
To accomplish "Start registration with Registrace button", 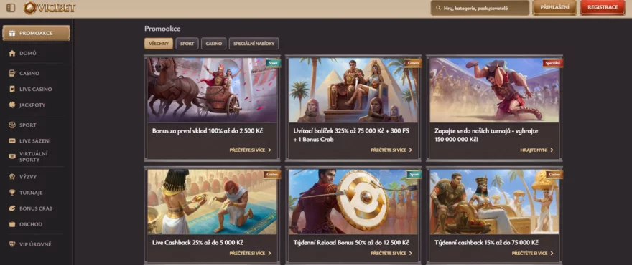I will click(x=603, y=8).
